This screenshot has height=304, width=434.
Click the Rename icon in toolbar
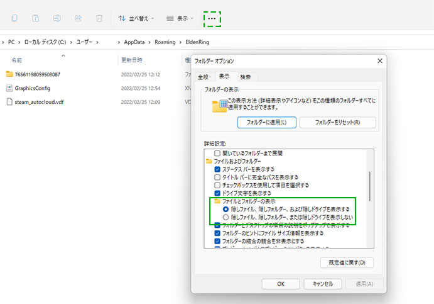pyautogui.click(x=57, y=19)
